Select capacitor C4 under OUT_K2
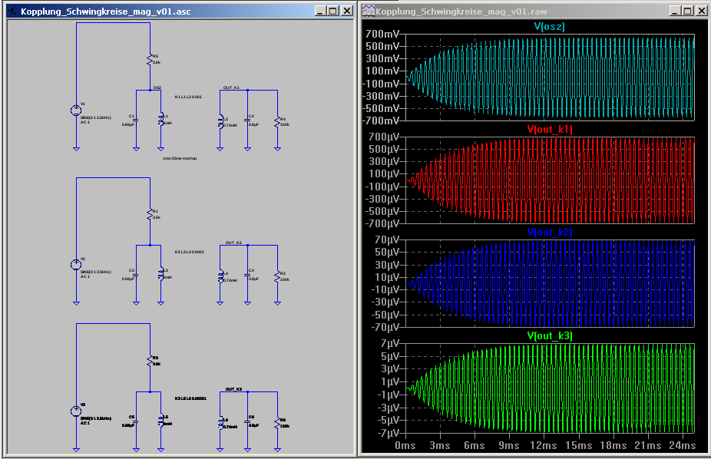This screenshot has width=711, height=459. (x=247, y=275)
